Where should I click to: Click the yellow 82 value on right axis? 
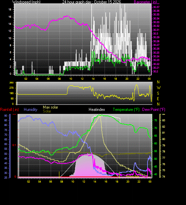[x=164, y=127]
